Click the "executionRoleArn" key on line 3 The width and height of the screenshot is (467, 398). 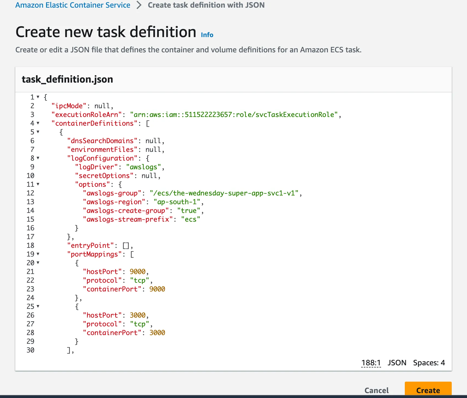tap(86, 114)
